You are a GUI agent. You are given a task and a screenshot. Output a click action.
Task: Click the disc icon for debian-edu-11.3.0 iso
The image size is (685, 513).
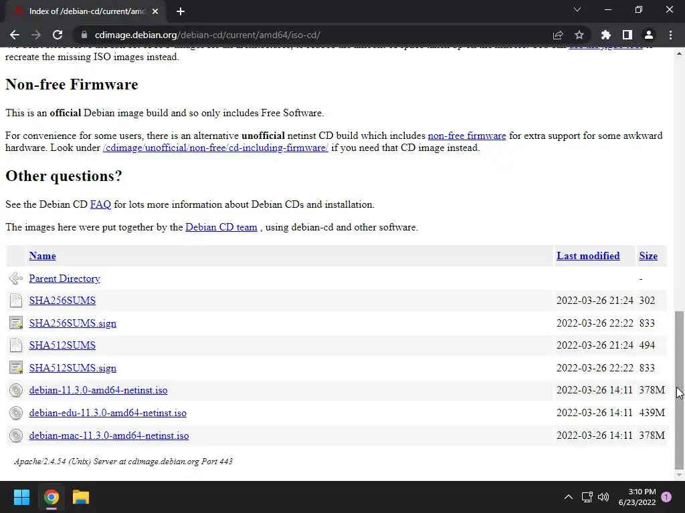(16, 413)
